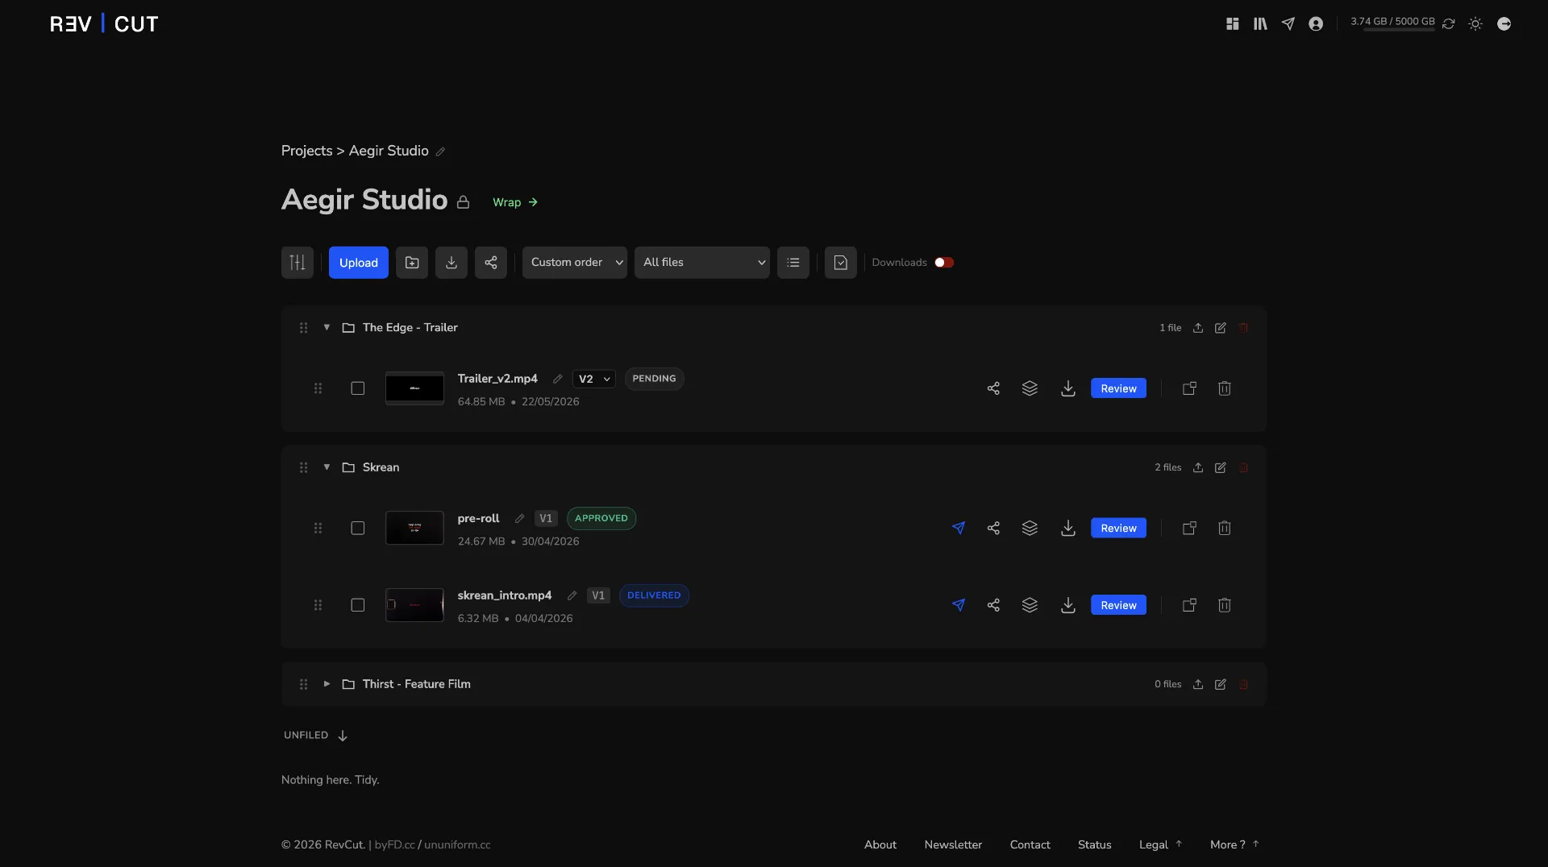Review the pre-roll file

pyautogui.click(x=1118, y=529)
